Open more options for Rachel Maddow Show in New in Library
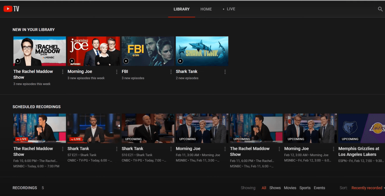 [63, 72]
